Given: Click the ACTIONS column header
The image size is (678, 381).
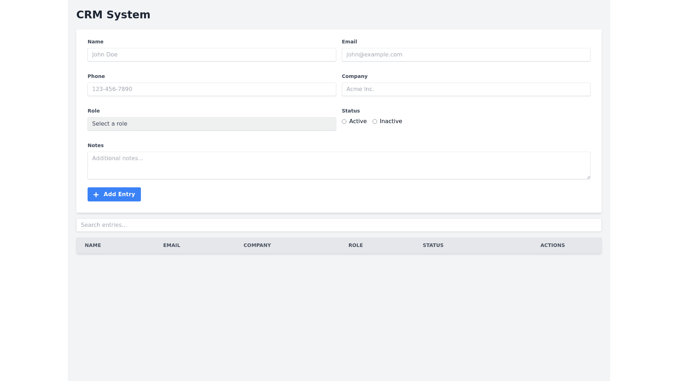Looking at the screenshot, I should [x=552, y=245].
